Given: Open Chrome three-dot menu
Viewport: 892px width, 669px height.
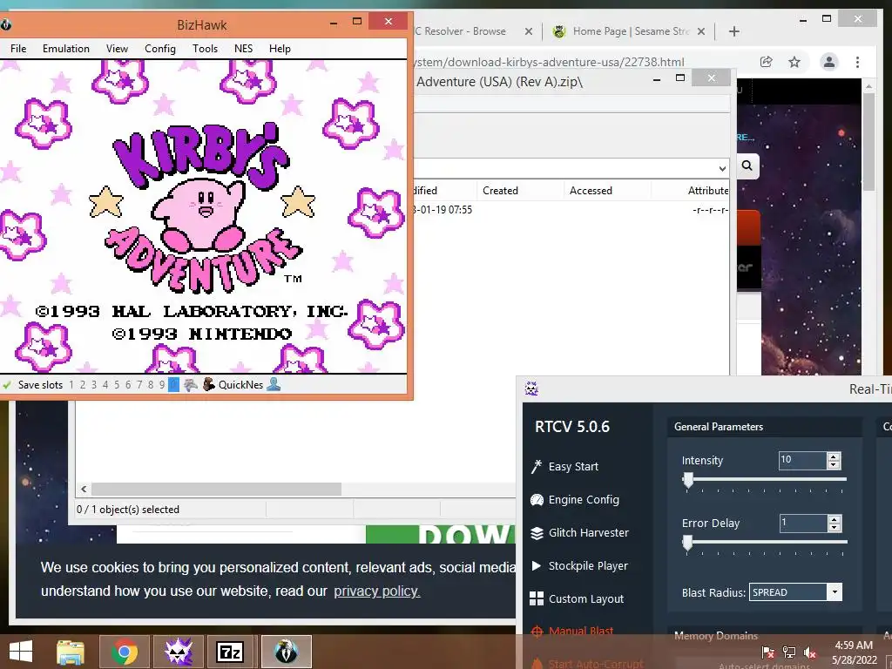Looking at the screenshot, I should 857,62.
